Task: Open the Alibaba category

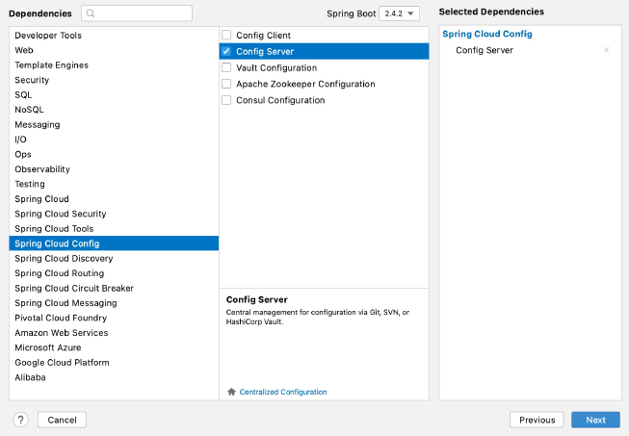Action: pyautogui.click(x=114, y=377)
